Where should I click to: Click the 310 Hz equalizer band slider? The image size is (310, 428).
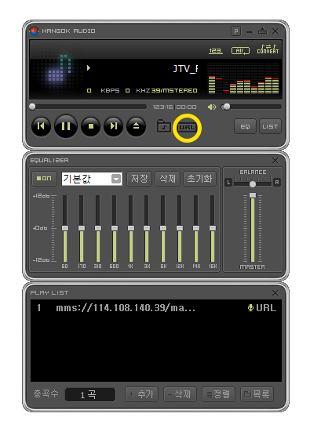tap(97, 228)
